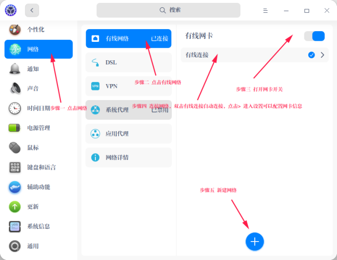This screenshot has width=337, height=260.
Task: Click the 个性化 palette icon
Action: [x=15, y=29]
